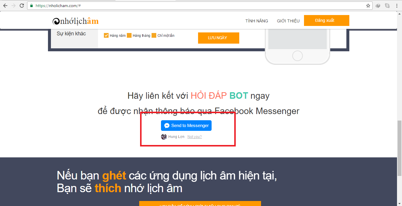This screenshot has width=402, height=206.
Task: Bookmark this page with the star icon
Action: click(368, 6)
